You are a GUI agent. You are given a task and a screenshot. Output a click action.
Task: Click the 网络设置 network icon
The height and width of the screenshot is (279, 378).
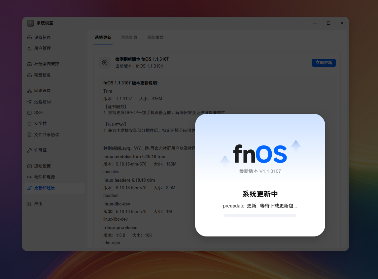pos(29,91)
